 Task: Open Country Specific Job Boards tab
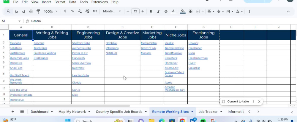click(x=119, y=112)
